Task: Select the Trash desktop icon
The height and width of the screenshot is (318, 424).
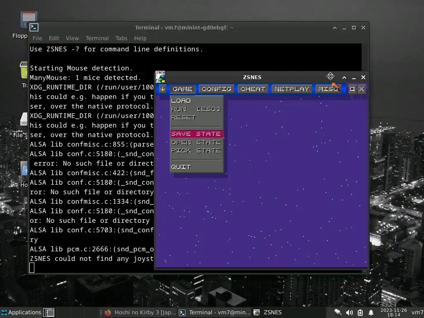Action: tap(24, 70)
